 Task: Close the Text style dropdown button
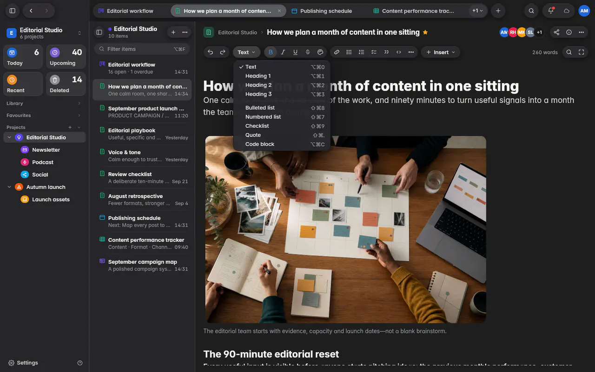tap(246, 52)
